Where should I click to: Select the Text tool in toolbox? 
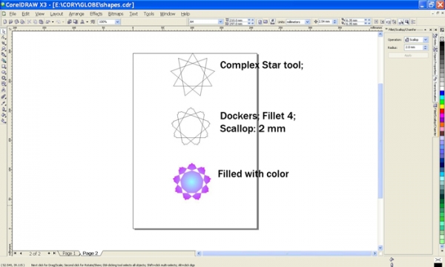pos(4,90)
